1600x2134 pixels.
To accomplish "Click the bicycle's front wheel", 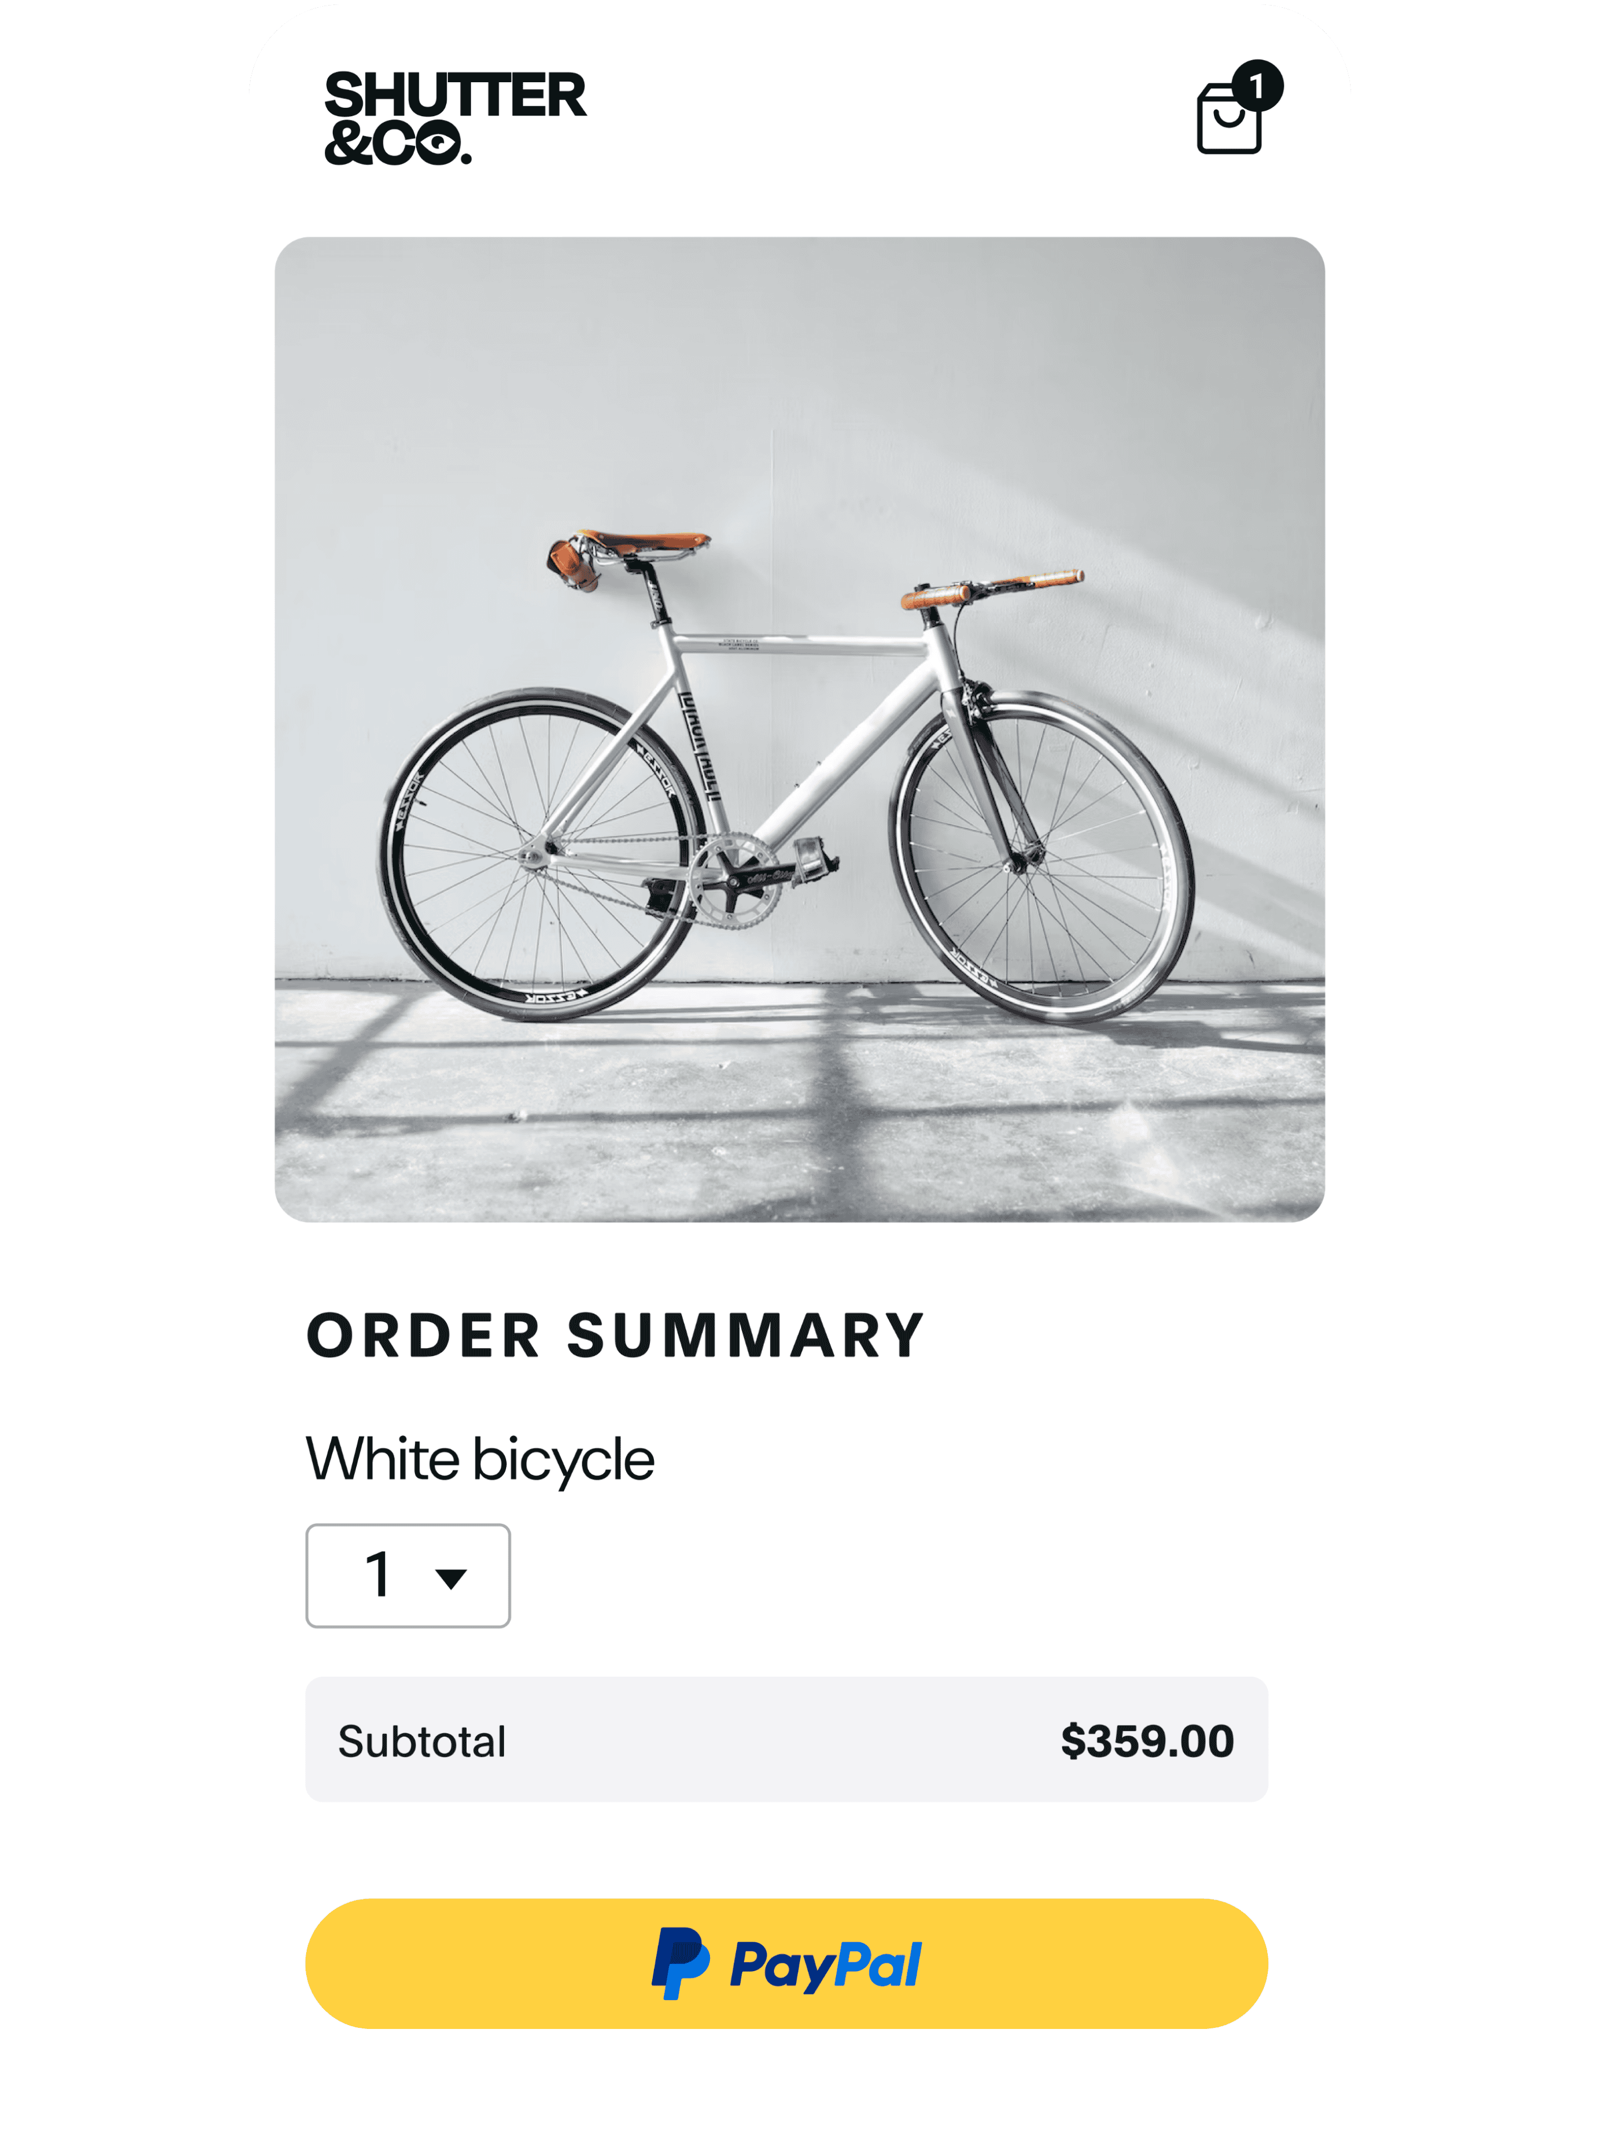I will tap(1042, 857).
